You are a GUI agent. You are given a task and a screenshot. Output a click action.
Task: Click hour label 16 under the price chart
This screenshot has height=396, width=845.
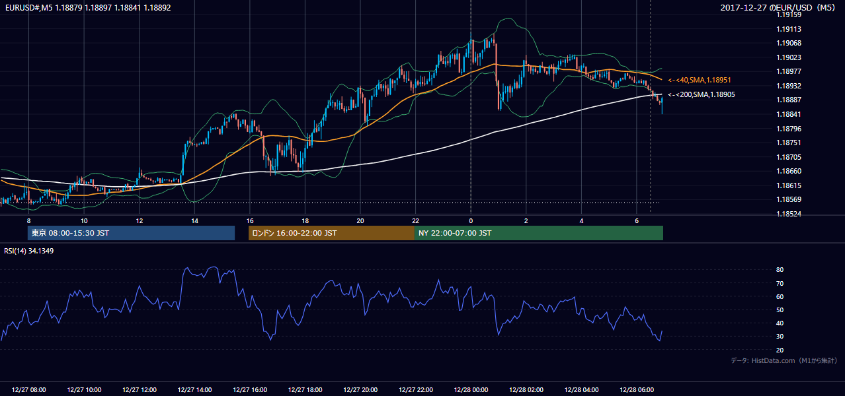point(250,220)
